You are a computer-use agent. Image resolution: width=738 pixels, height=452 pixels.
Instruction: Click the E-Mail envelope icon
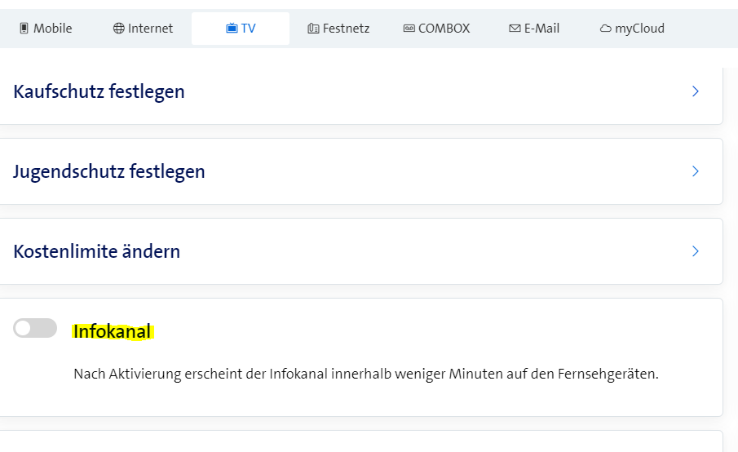coord(515,29)
